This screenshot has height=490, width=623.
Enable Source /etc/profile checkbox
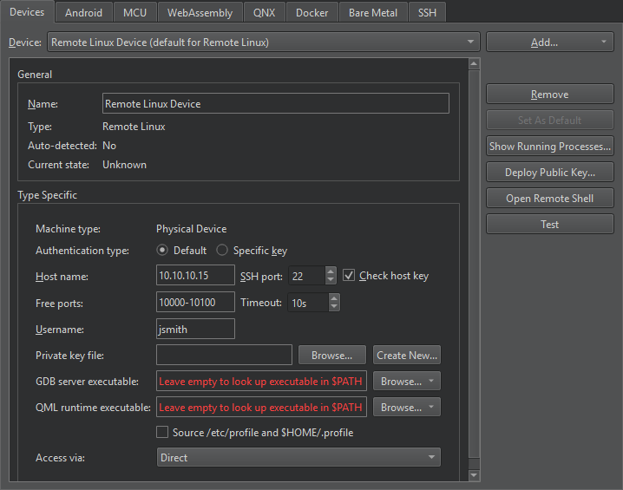coord(162,432)
